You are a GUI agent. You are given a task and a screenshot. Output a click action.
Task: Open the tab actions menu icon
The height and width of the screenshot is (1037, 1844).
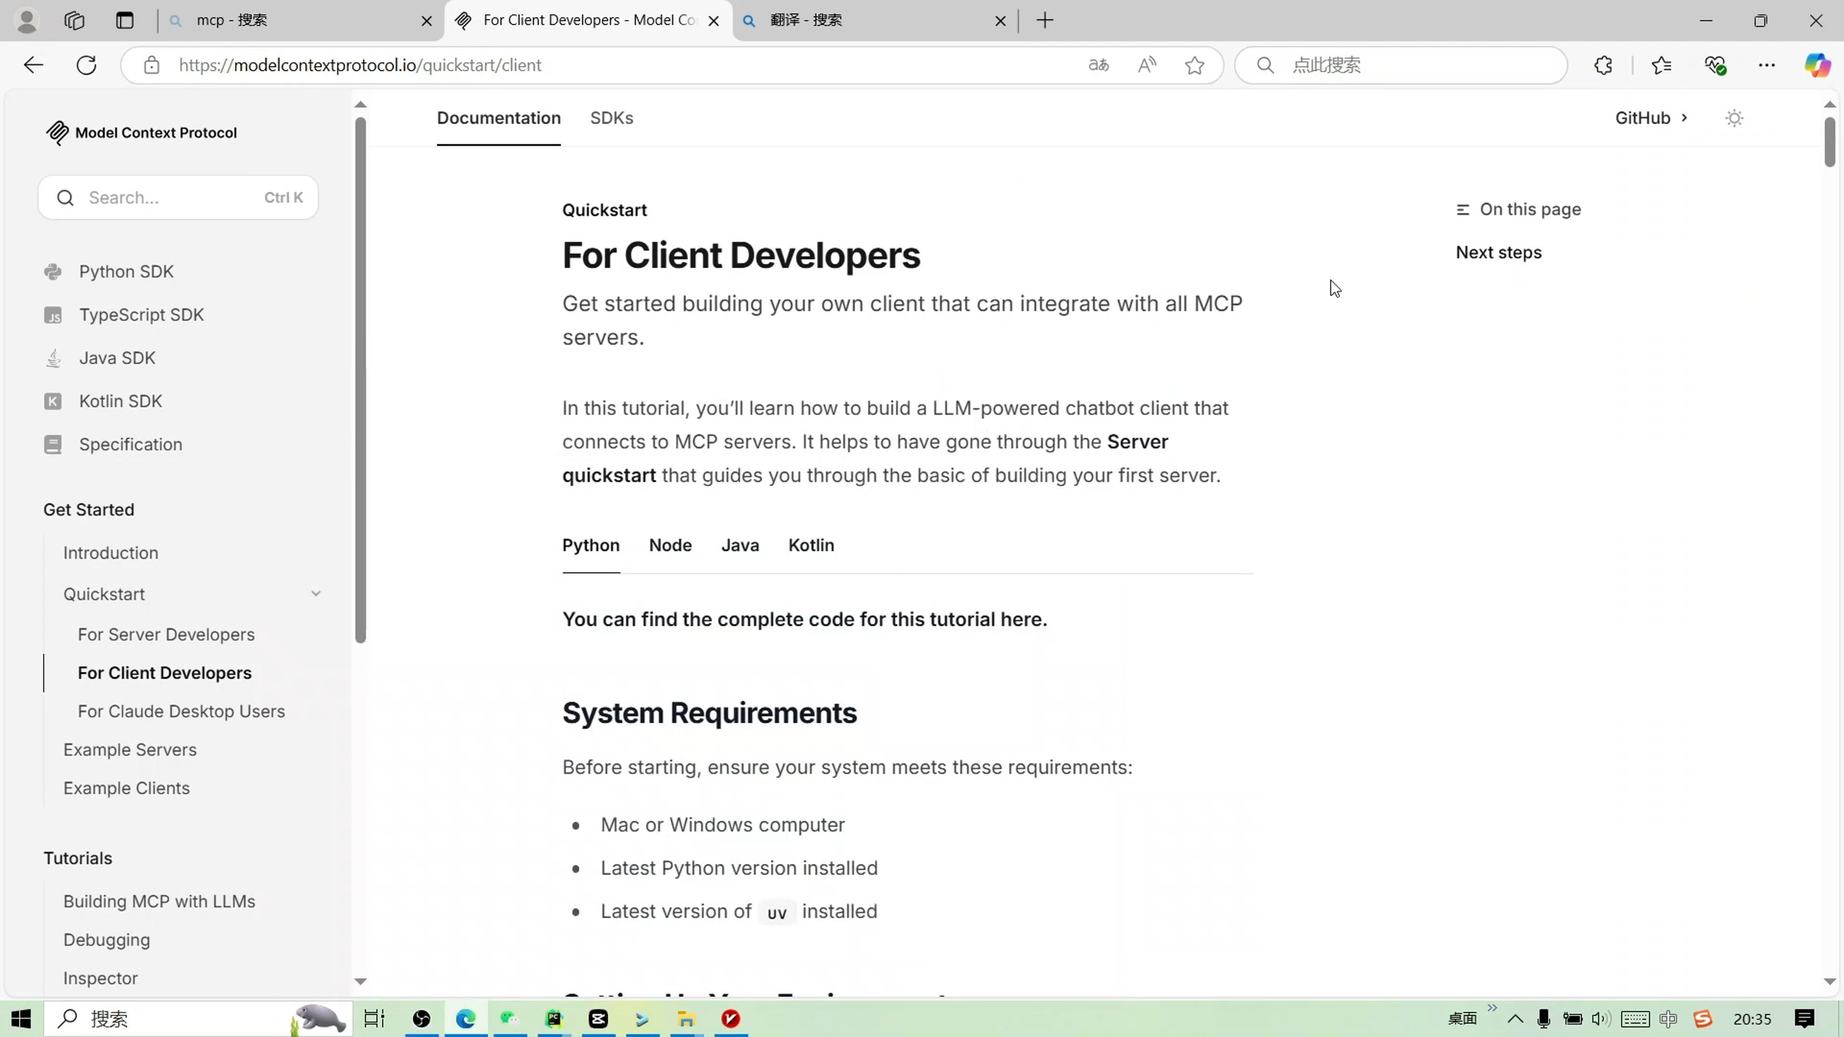(x=124, y=20)
